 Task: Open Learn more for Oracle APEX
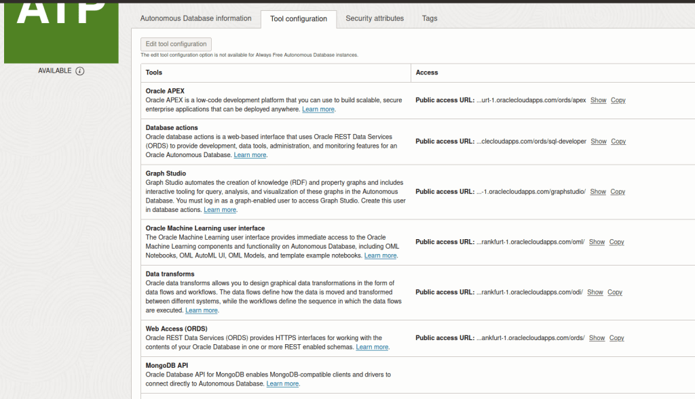click(x=318, y=109)
